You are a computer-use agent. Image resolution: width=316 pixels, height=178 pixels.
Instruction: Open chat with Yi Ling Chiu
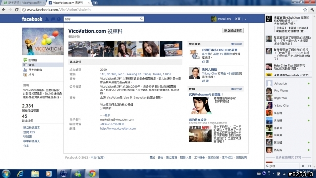click(288, 105)
